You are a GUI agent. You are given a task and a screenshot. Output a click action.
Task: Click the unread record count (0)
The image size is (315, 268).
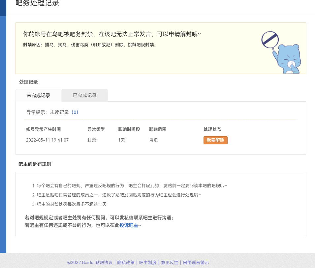click(75, 112)
